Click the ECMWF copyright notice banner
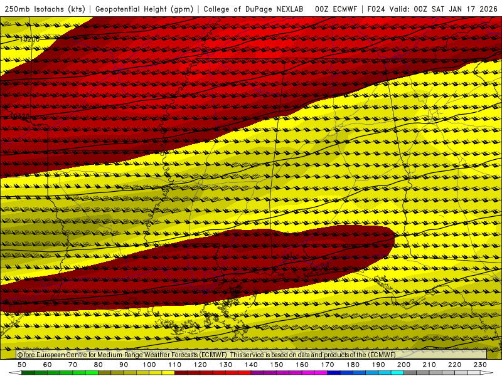The width and height of the screenshot is (502, 376). coord(252,355)
